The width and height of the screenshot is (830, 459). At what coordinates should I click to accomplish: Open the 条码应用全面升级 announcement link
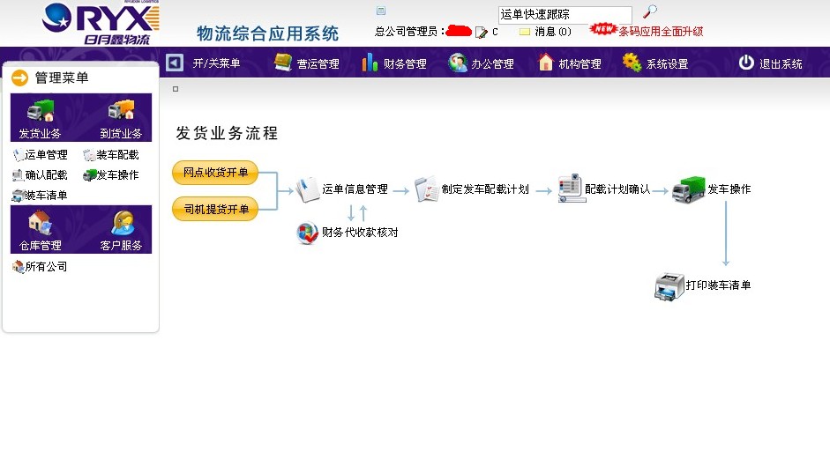[660, 32]
